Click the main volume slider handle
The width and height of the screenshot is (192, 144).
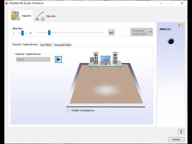(49, 33)
